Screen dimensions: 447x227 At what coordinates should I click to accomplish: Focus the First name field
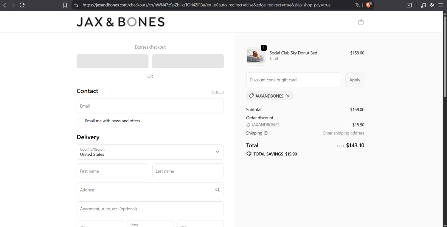tap(112, 171)
